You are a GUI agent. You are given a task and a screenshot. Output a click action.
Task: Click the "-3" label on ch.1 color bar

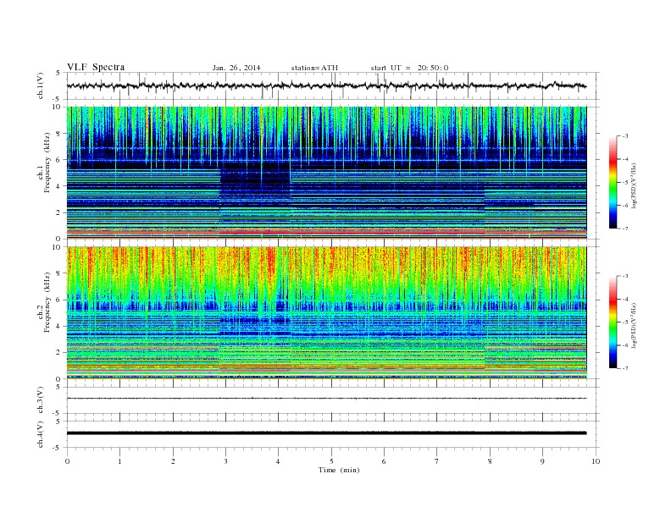tap(625, 135)
